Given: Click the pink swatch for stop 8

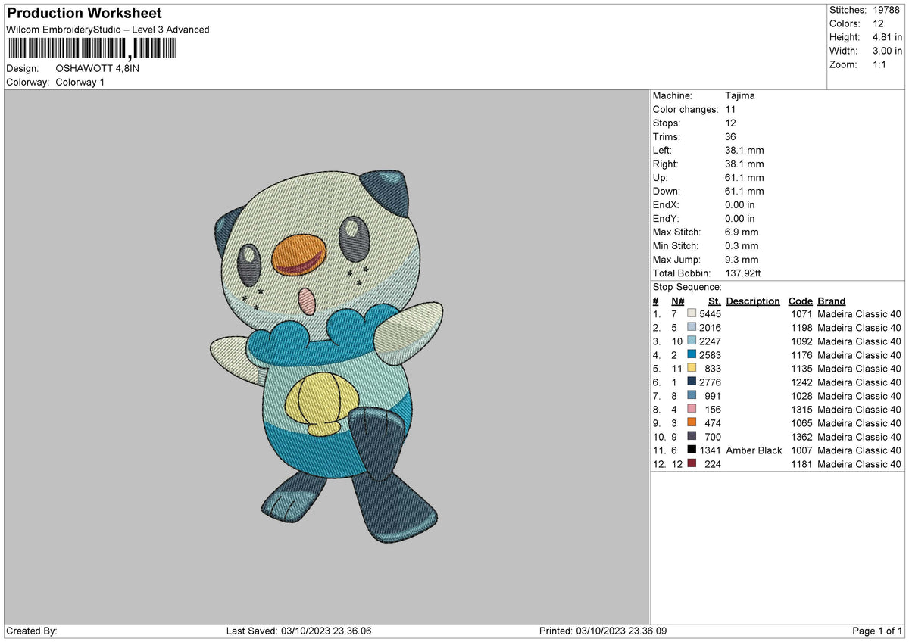Looking at the screenshot, I should point(692,410).
